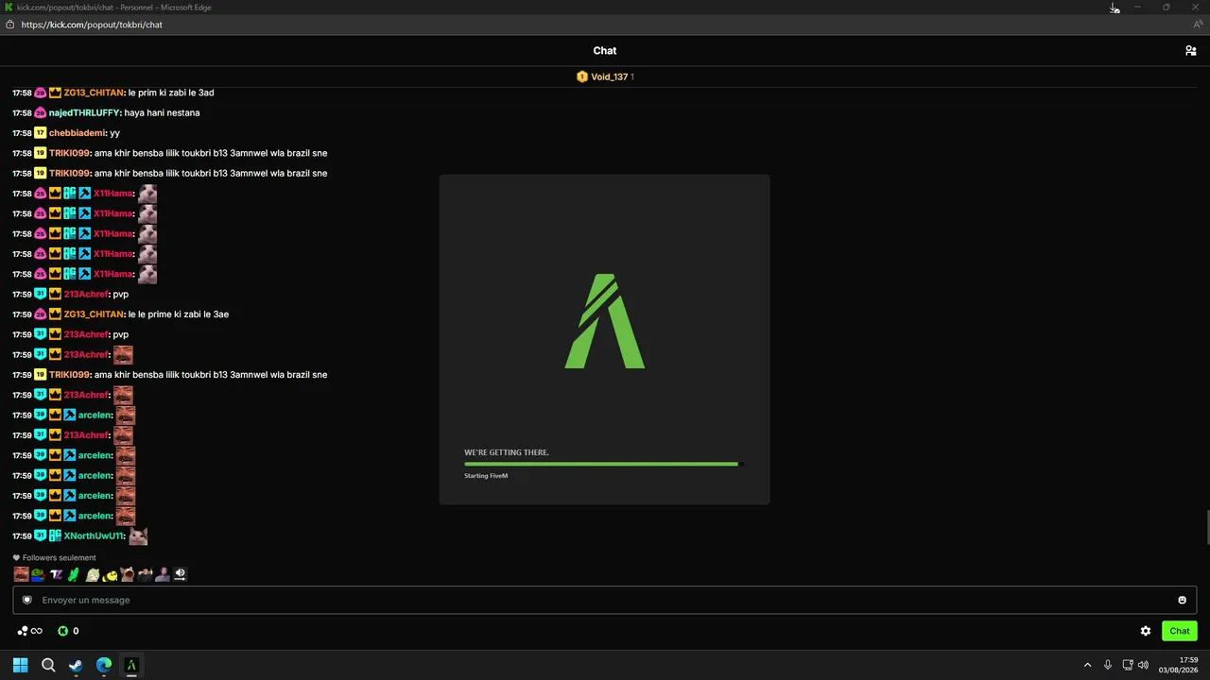This screenshot has width=1210, height=680.
Task: Insert the speaker volume quick emote
Action: click(x=180, y=574)
